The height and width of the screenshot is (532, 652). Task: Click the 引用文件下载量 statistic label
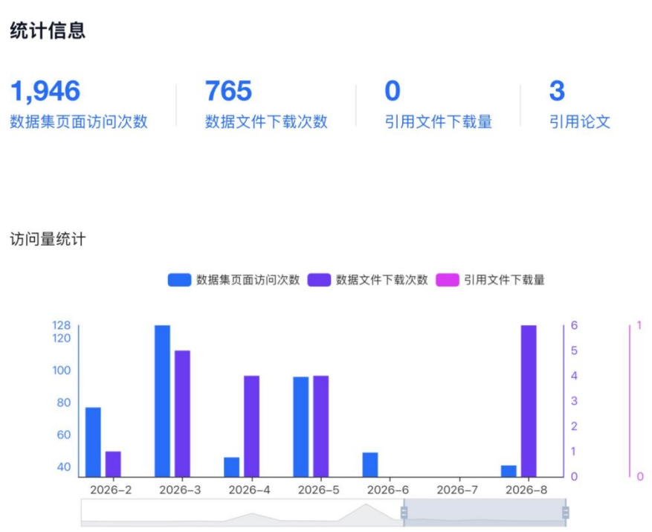tap(439, 122)
